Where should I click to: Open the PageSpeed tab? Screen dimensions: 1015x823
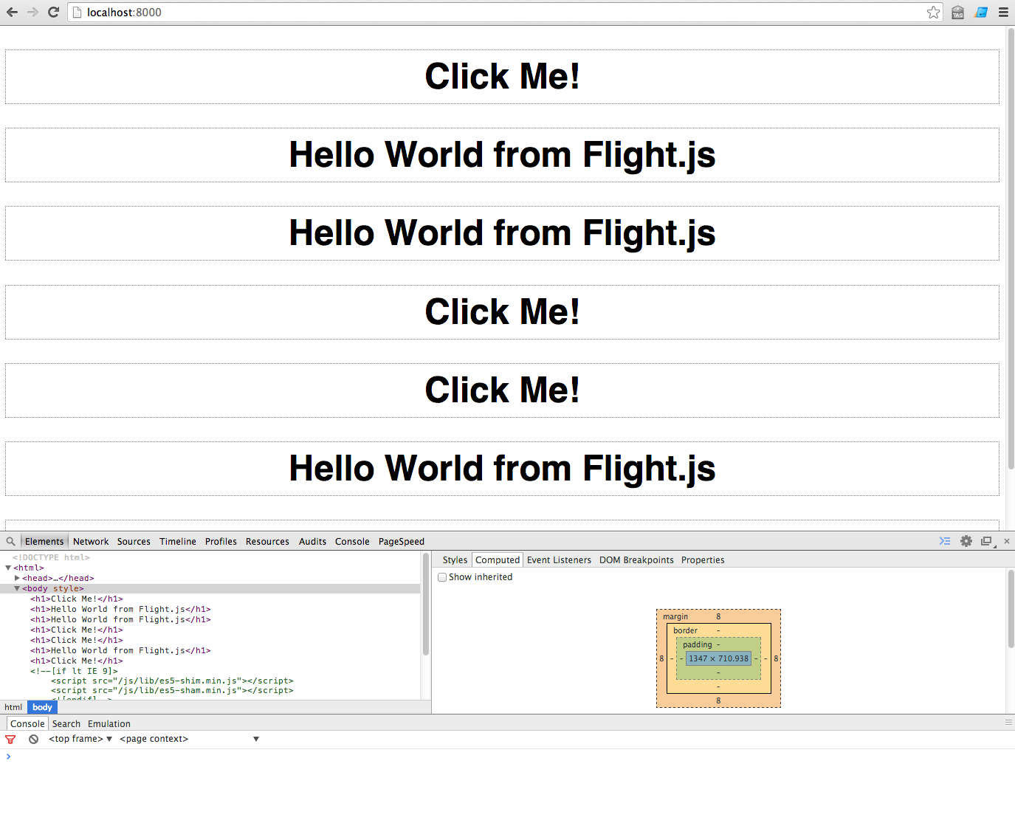(x=402, y=541)
